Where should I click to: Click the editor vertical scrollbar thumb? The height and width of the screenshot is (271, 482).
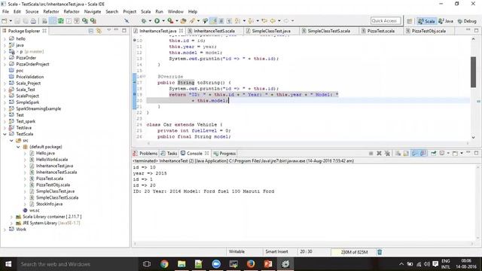tap(473, 72)
